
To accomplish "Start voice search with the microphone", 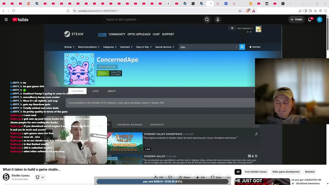I will 218,20.
